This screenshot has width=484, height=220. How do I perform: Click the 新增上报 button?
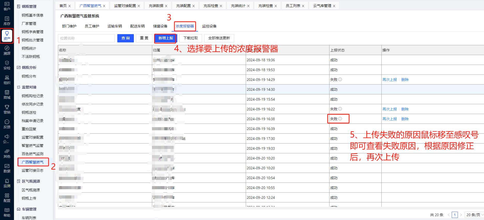166,38
